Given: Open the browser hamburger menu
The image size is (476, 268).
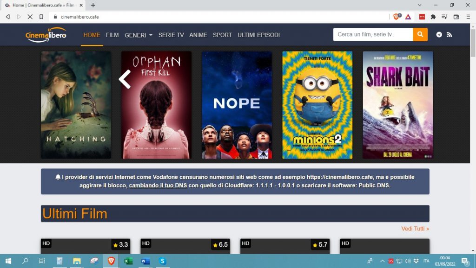Looking at the screenshot, I should click(468, 17).
